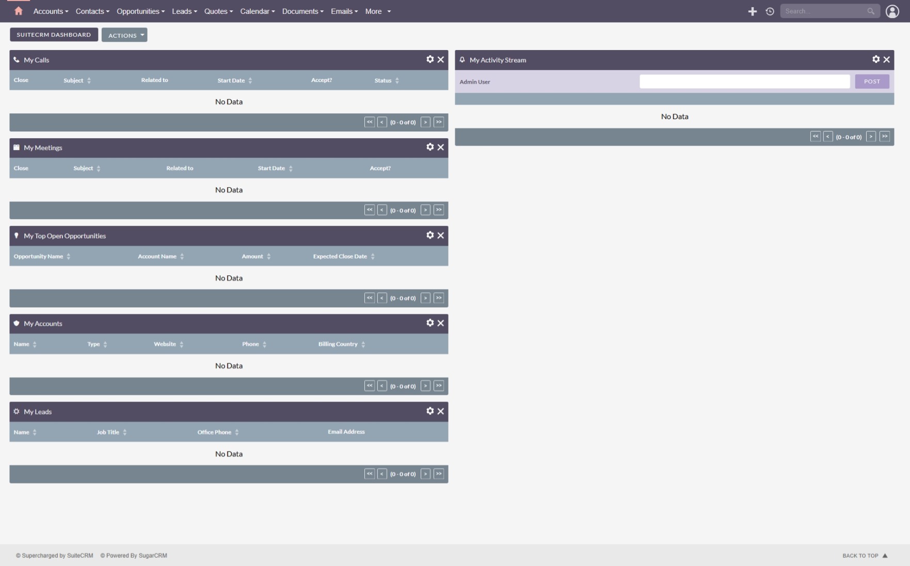Open the More navigation dropdown
Image resolution: width=910 pixels, height=566 pixels.
click(378, 11)
